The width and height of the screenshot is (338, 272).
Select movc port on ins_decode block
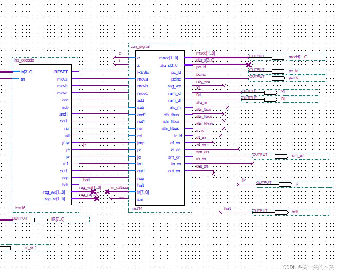point(63,93)
